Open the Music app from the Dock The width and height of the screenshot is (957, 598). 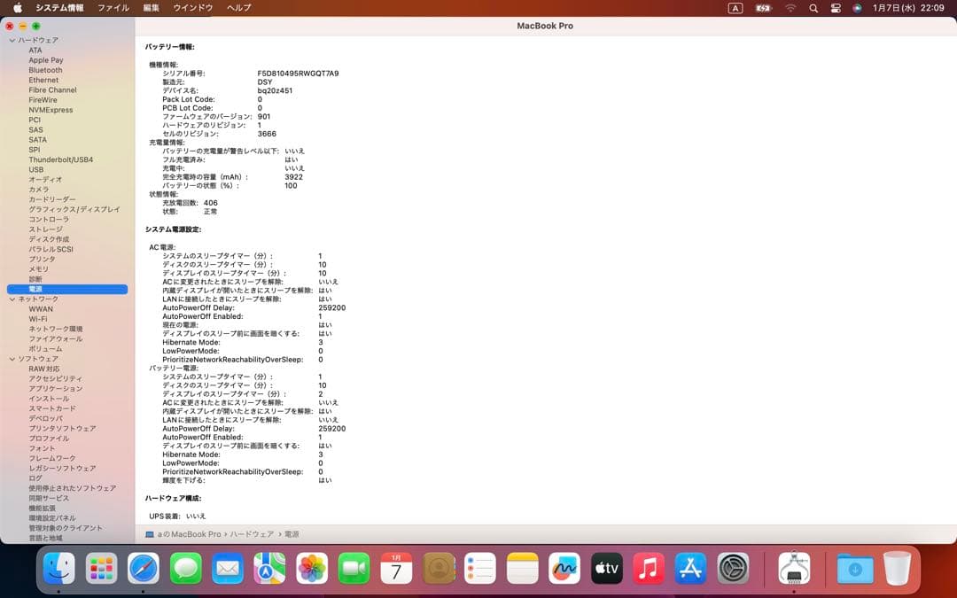pos(648,570)
